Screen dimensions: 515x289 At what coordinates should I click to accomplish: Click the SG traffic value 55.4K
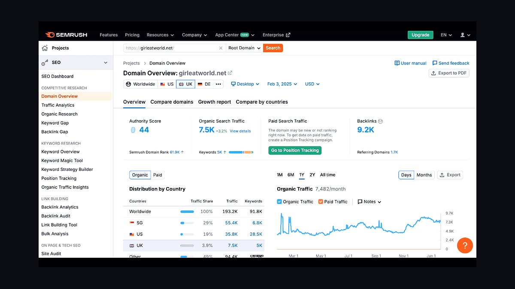231,223
